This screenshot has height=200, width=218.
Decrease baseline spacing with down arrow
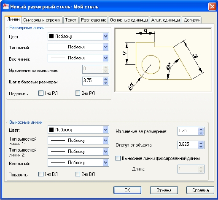(x=105, y=83)
